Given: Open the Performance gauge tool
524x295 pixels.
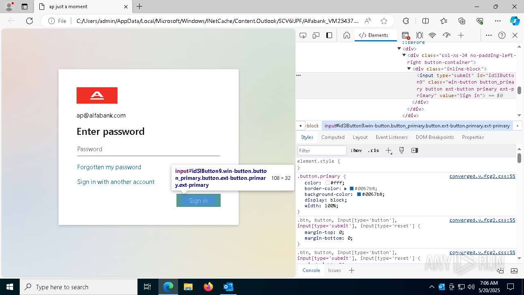Looking at the screenshot, I should pyautogui.click(x=447, y=35).
